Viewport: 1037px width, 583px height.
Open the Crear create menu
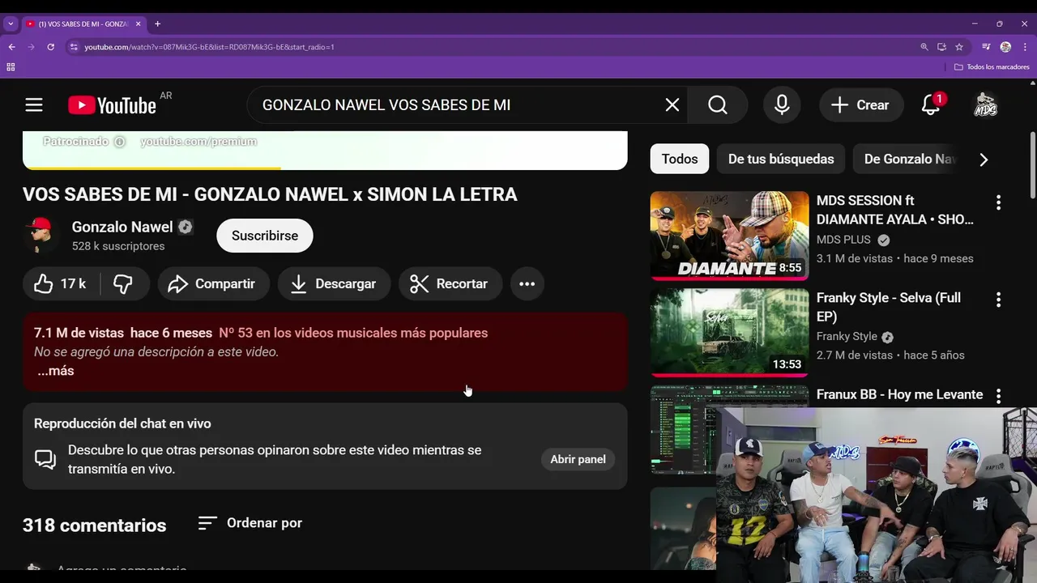(x=860, y=104)
